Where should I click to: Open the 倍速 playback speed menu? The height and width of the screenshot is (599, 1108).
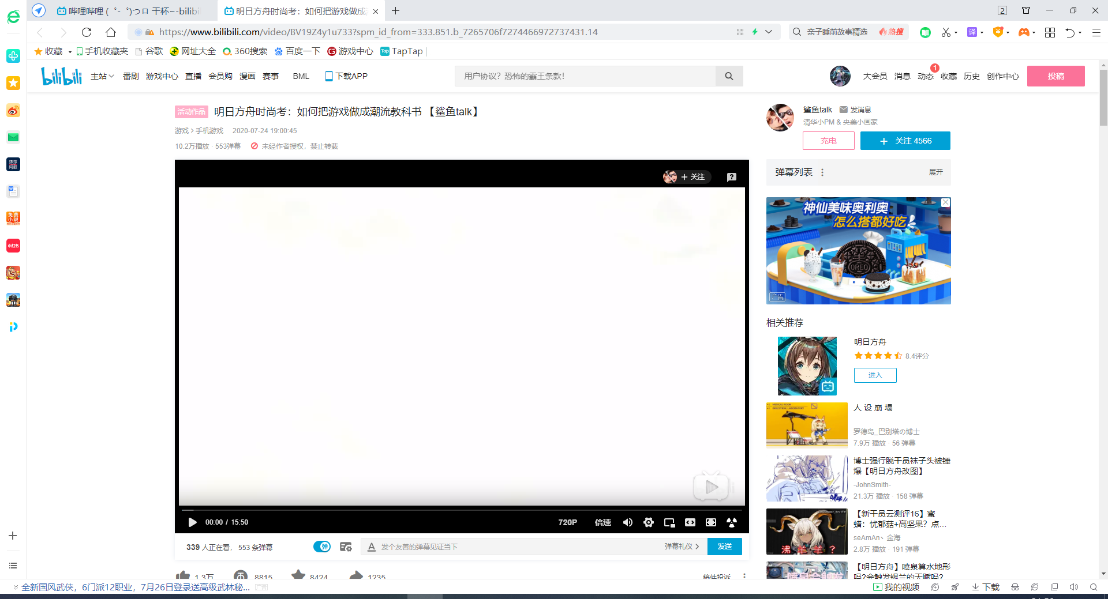tap(603, 522)
